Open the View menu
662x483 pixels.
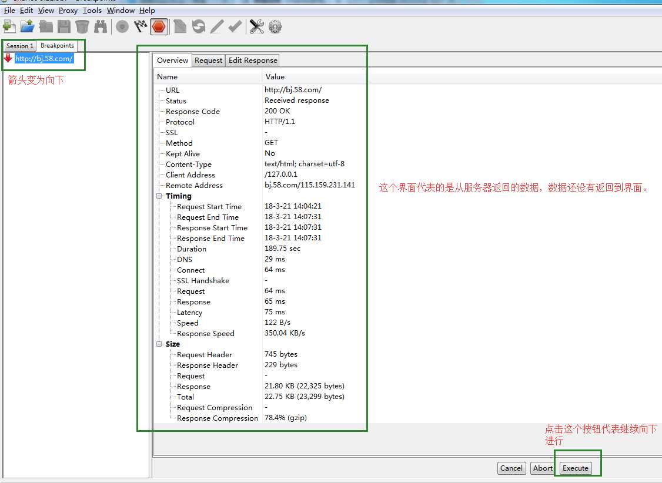pos(46,11)
